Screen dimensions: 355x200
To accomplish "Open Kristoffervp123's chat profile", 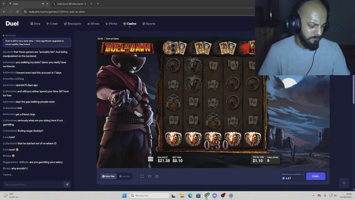I will pos(12,79).
